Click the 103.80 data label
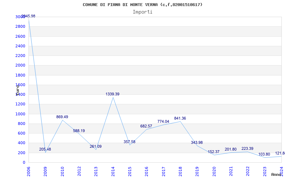 pyautogui.click(x=264, y=154)
